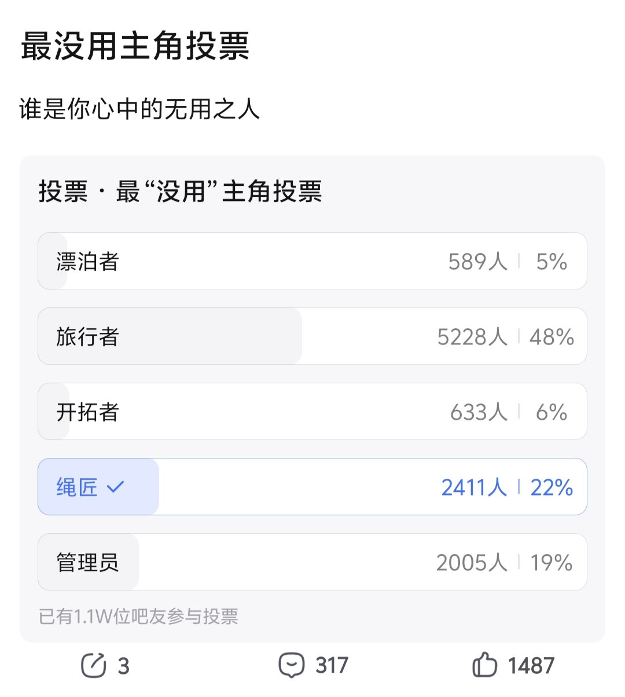The height and width of the screenshot is (697, 625).
Task: Tap the share icon
Action: pos(94,665)
